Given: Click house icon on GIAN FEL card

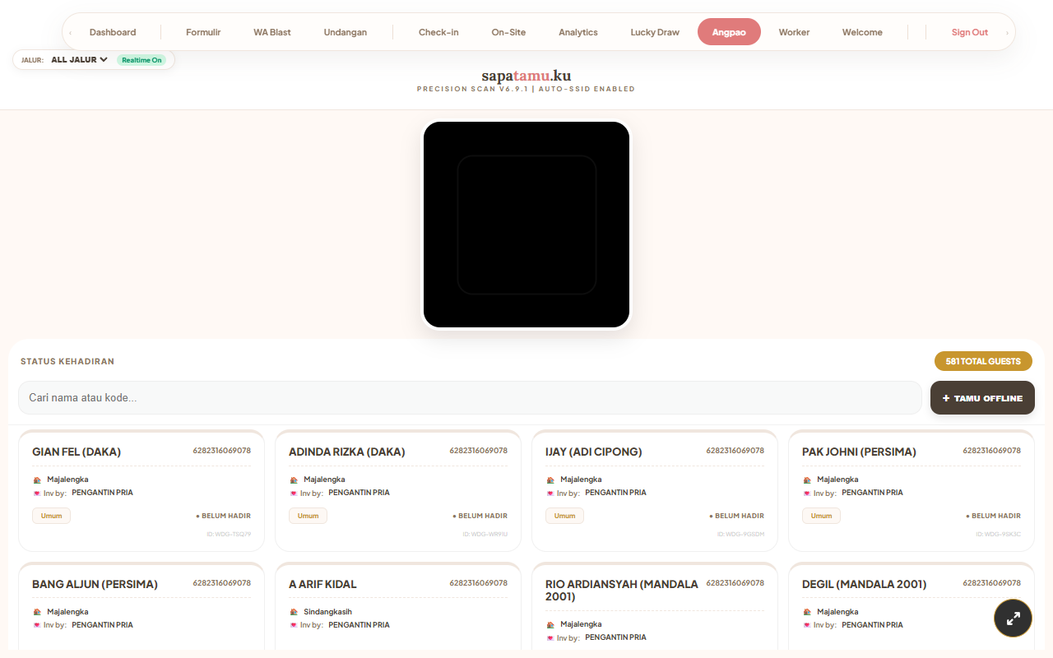Looking at the screenshot, I should click(x=37, y=480).
